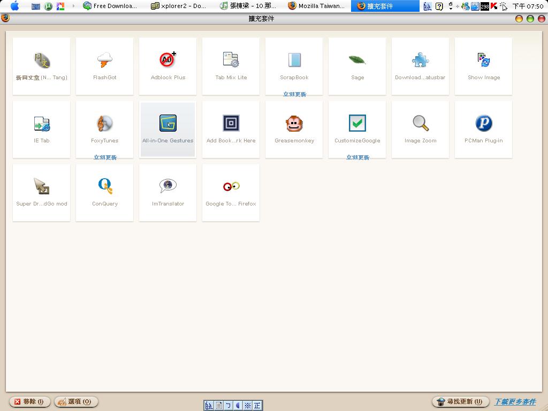Viewport: 548px width, 411px height.
Task: Select the New Tong Wen Tang extension icon
Action: [x=42, y=60]
